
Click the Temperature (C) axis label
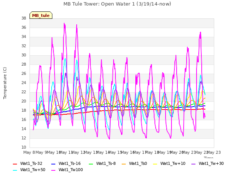click(5, 83)
